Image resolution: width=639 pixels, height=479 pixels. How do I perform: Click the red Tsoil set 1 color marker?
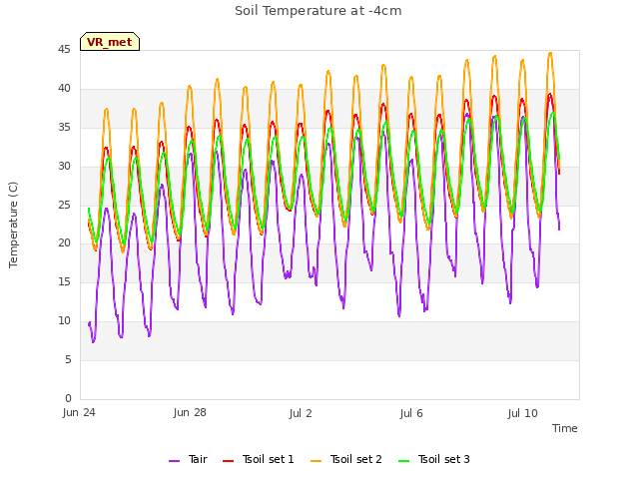click(x=229, y=461)
